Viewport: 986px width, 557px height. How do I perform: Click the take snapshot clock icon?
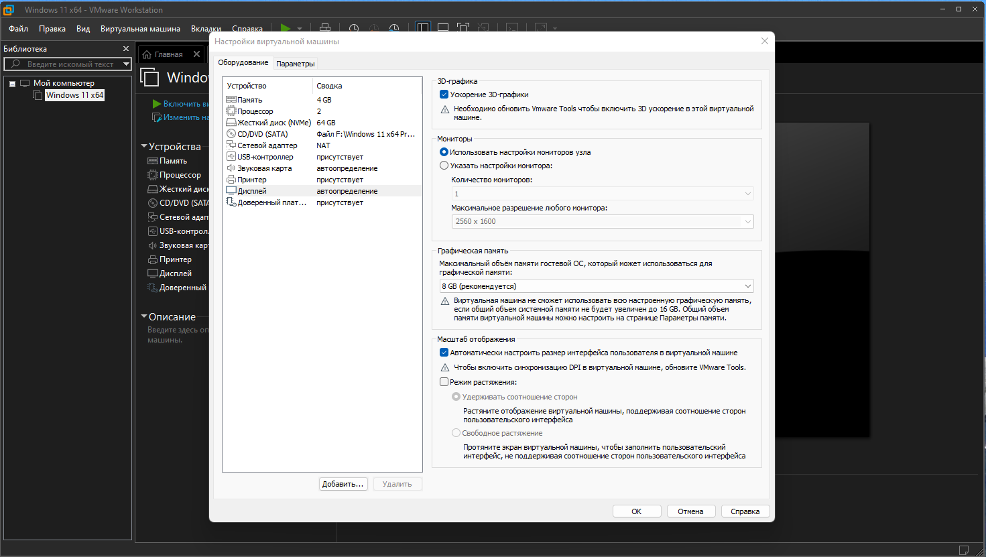[354, 28]
